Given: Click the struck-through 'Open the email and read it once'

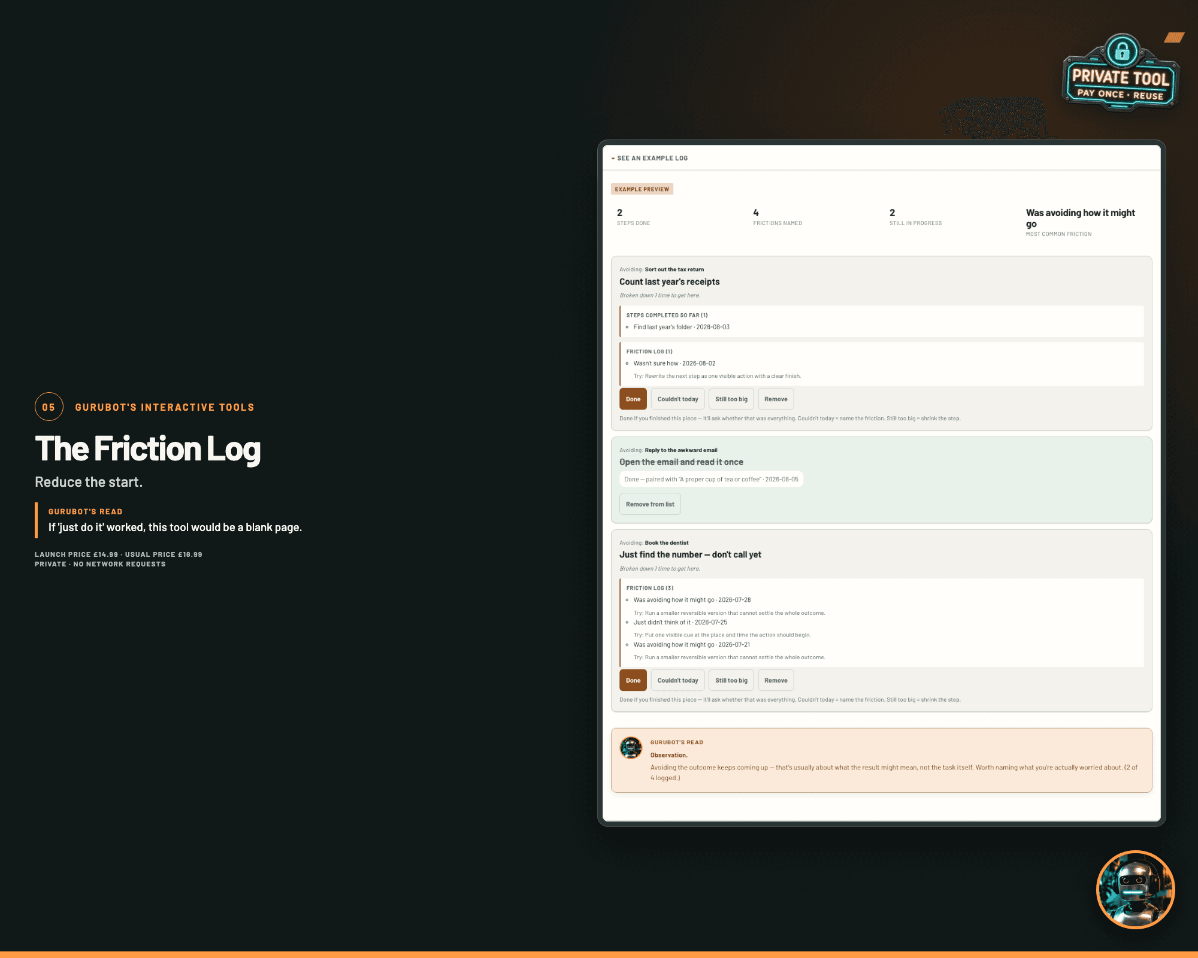Looking at the screenshot, I should [681, 462].
